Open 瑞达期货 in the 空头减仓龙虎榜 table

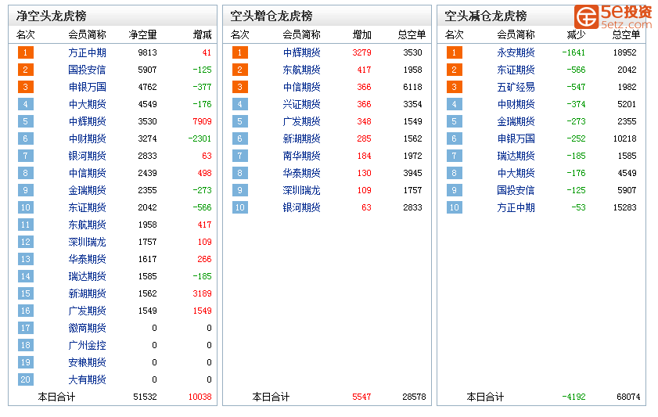pyautogui.click(x=516, y=156)
